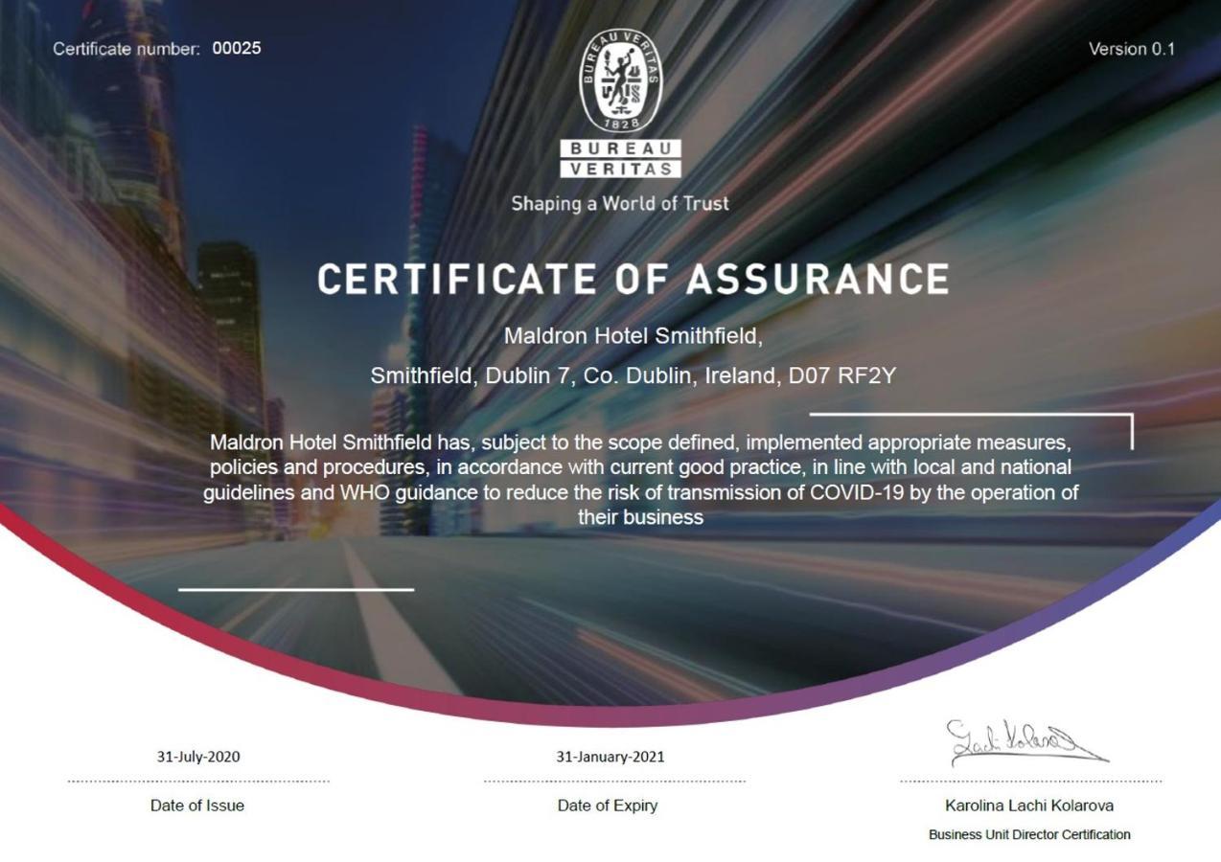Click the issue date '31-July-2020'
1221x862 pixels.
198,757
